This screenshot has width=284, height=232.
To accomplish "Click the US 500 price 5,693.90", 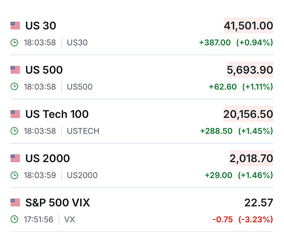I will pyautogui.click(x=250, y=70).
